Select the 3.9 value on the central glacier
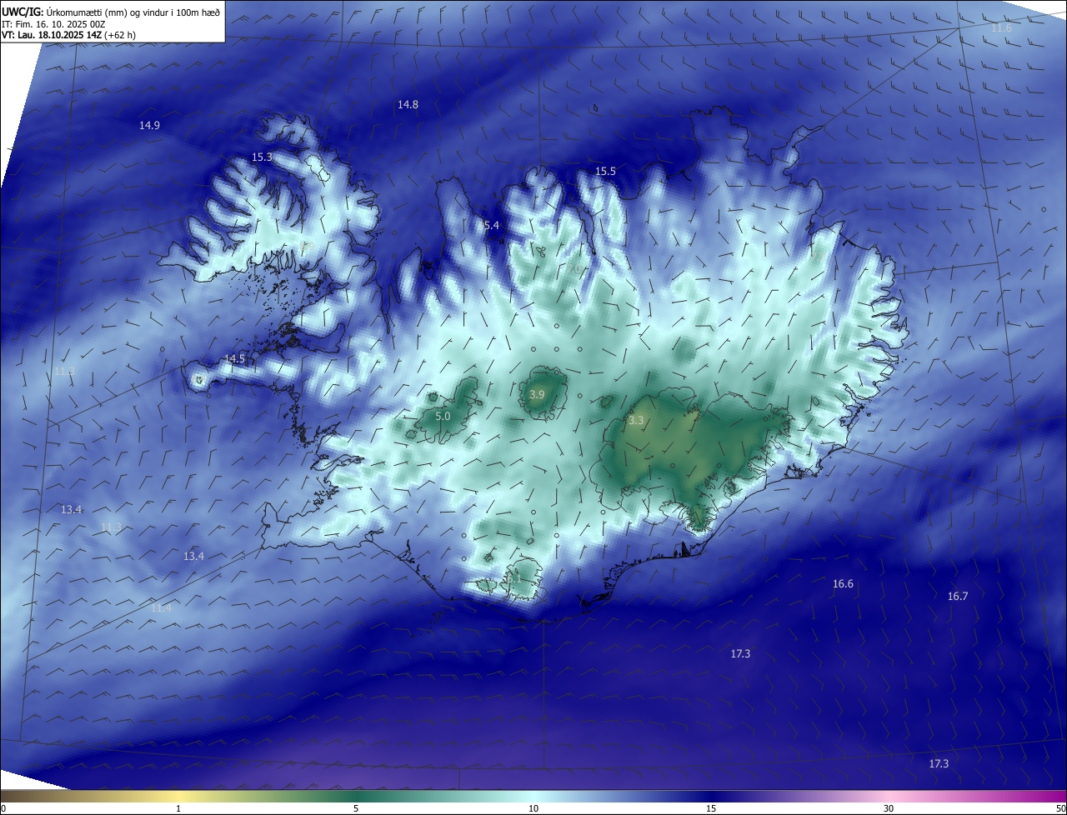Screen dimensions: 1067x815 pos(537,394)
